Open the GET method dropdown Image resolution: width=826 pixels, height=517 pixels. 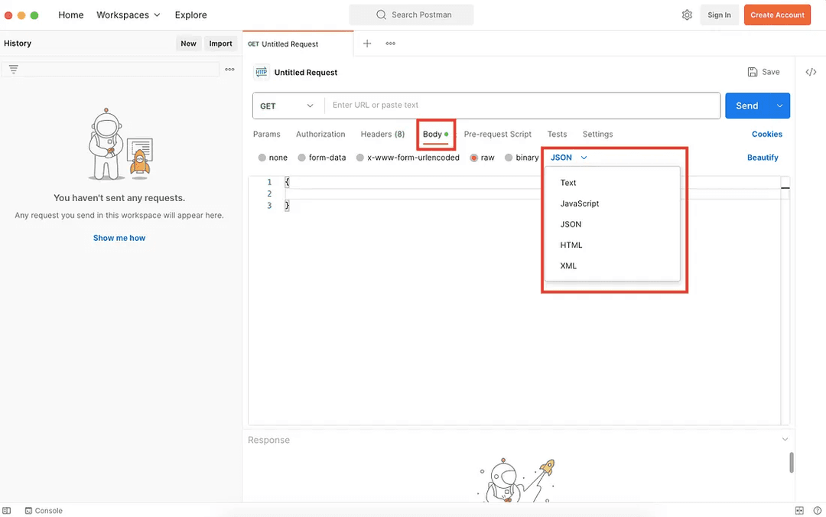pyautogui.click(x=288, y=106)
